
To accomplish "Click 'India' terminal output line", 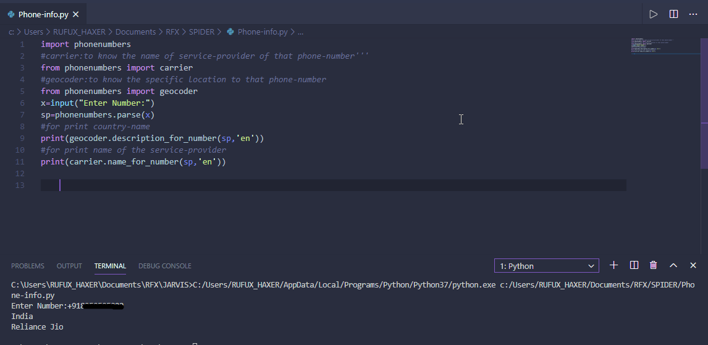I will 22,316.
